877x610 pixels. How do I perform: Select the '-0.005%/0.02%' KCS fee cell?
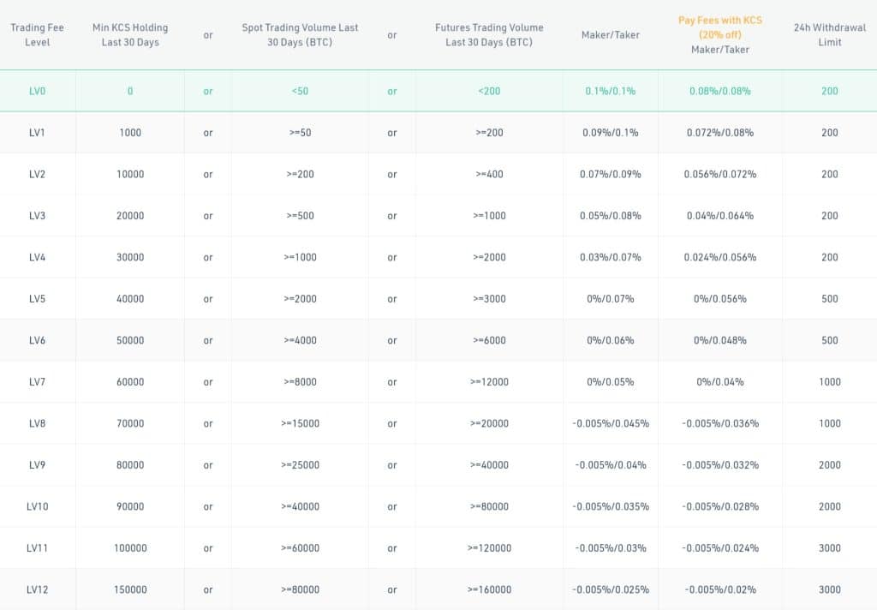click(x=719, y=589)
